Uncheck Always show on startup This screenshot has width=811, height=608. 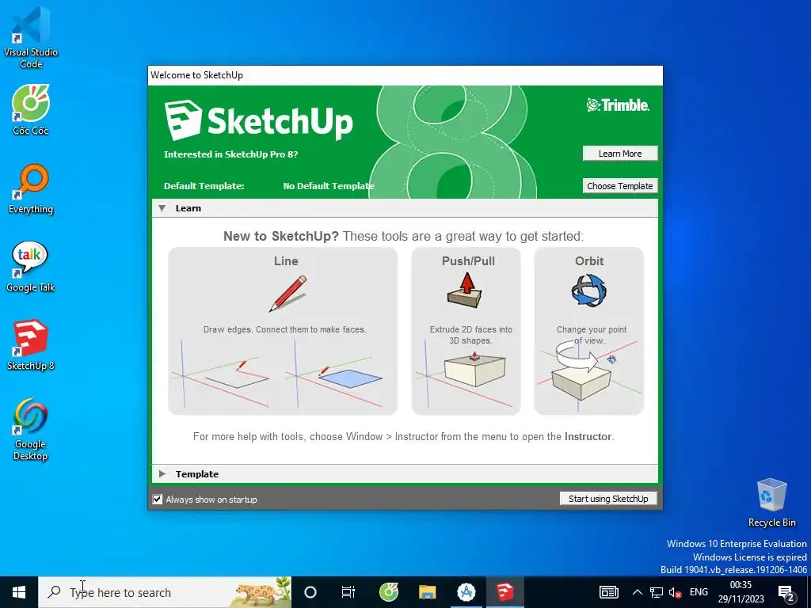coord(158,500)
